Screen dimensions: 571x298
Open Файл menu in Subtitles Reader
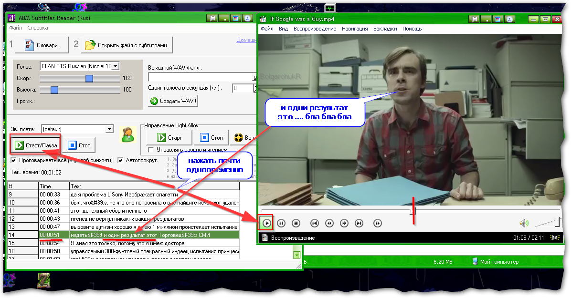click(15, 28)
